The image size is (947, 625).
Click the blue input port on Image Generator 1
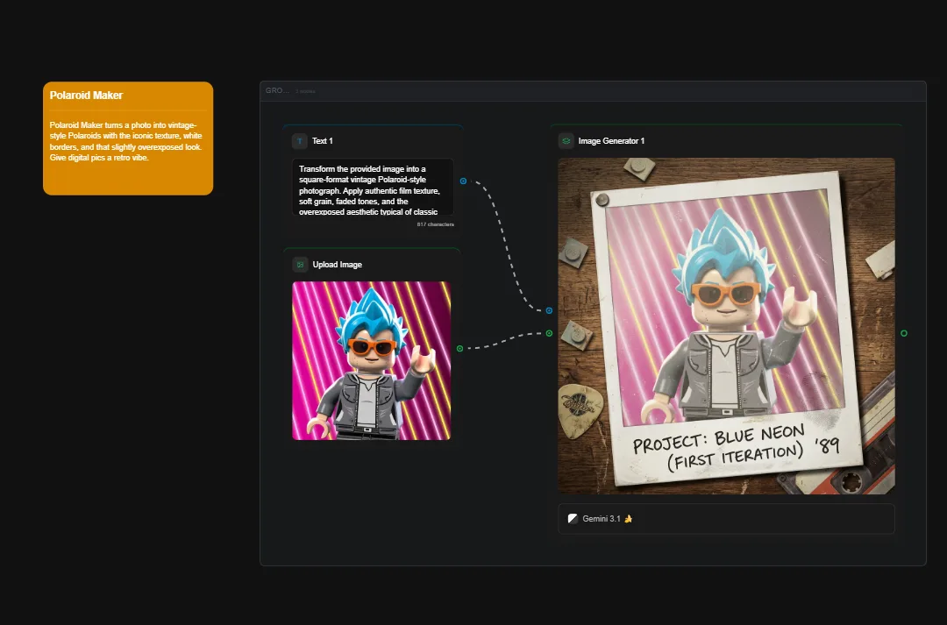[549, 309]
